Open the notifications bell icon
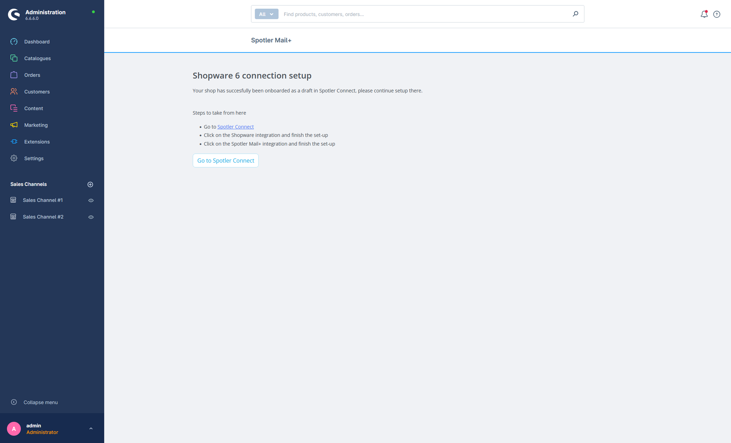Screen dimensions: 731x443 [x=704, y=14]
